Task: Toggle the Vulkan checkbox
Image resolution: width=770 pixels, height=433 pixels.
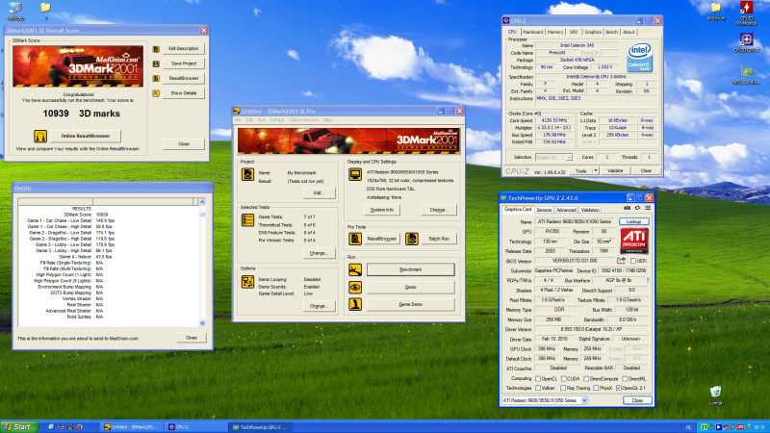Action: (538, 389)
